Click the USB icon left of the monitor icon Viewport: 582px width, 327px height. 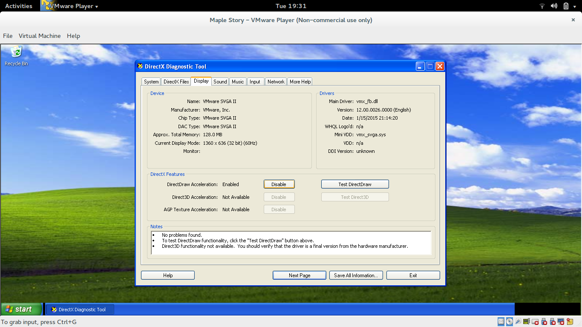tap(553, 321)
